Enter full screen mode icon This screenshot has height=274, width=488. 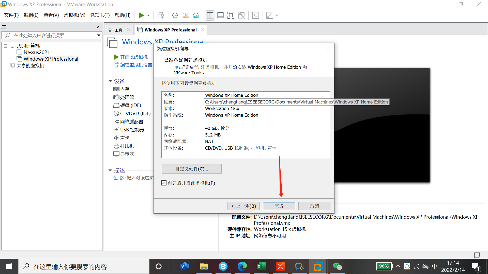(231, 15)
